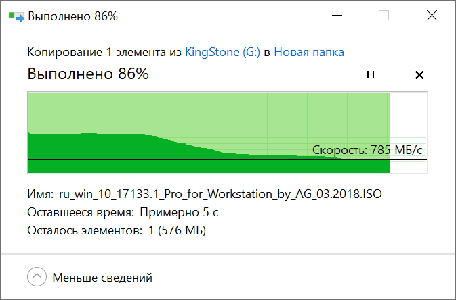Click the 'Скорость: 785 МБ/с' speed label

(x=369, y=150)
